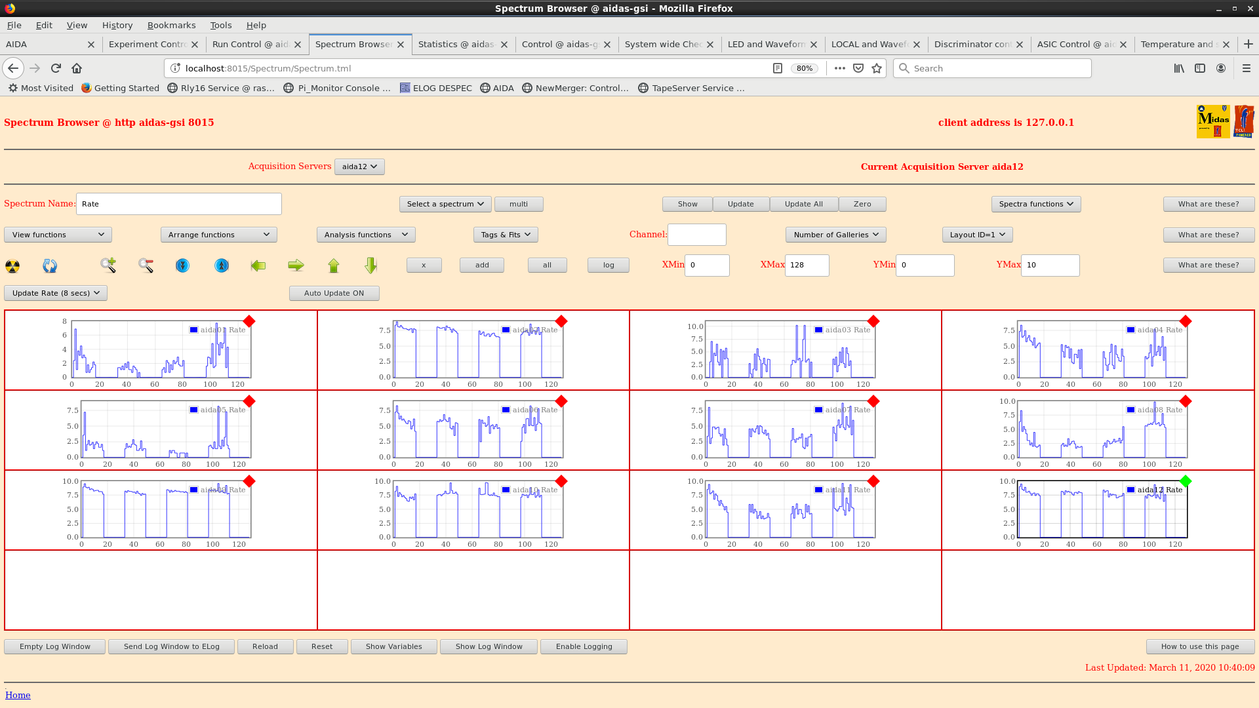Click the green right arrow icon
The image size is (1259, 708).
click(x=296, y=265)
